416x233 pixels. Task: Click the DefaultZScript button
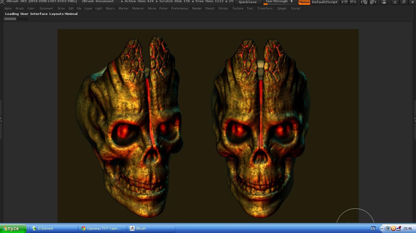(x=325, y=2)
